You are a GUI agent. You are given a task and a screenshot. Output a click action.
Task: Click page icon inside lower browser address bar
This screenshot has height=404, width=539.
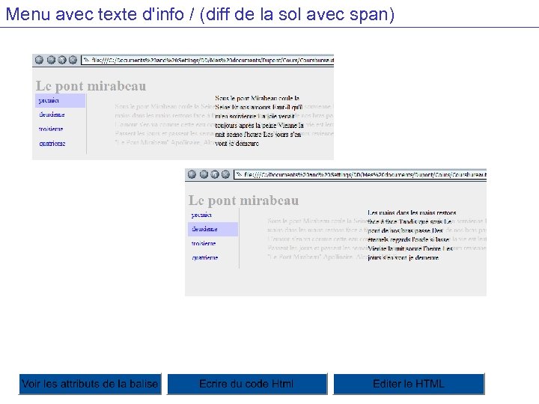click(240, 174)
